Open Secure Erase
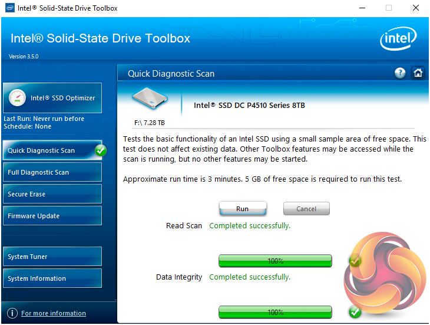This screenshot has height=325, width=430. pyautogui.click(x=52, y=194)
